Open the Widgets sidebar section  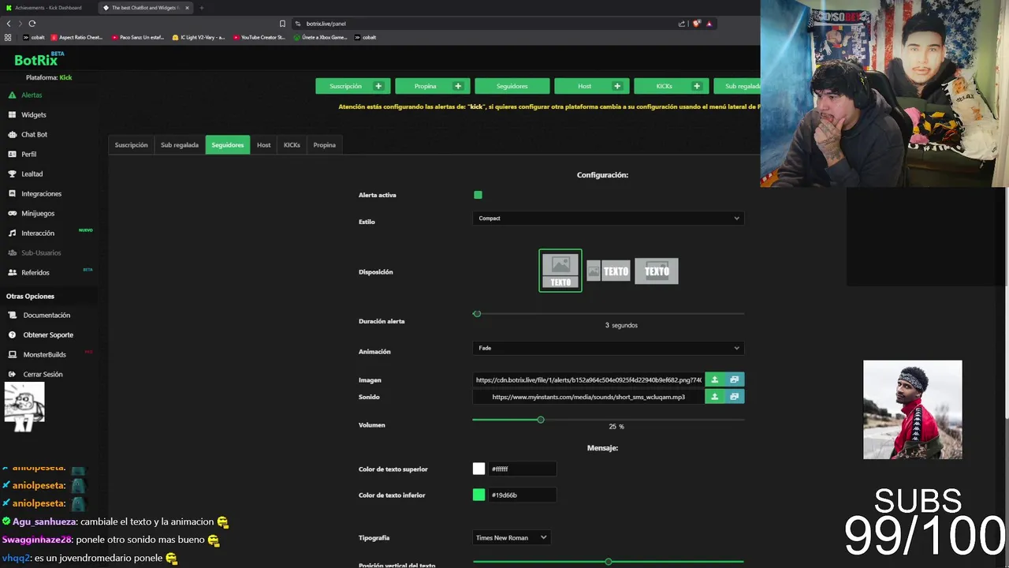33,114
